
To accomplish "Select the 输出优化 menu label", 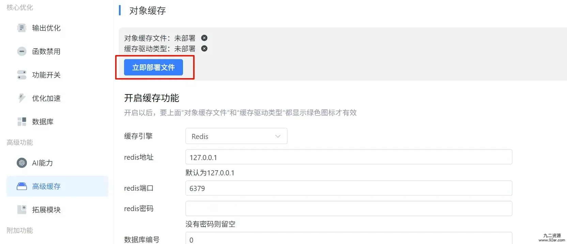I will point(46,28).
